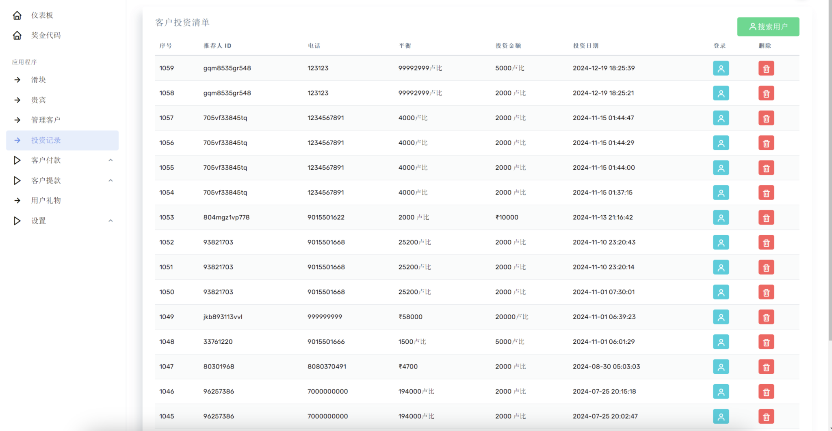The height and width of the screenshot is (431, 832).
Task: Click the login icon for row 1059
Action: click(721, 68)
